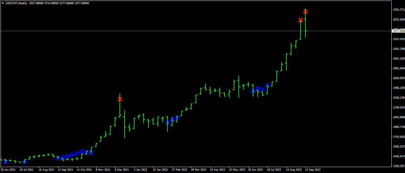
Task: Click the 28 Mar 2022 date label
Action: [199, 170]
